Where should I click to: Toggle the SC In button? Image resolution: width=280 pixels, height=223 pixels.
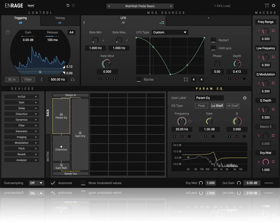(x=12, y=79)
